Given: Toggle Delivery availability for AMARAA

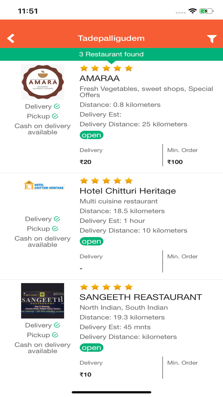Looking at the screenshot, I should (56, 106).
